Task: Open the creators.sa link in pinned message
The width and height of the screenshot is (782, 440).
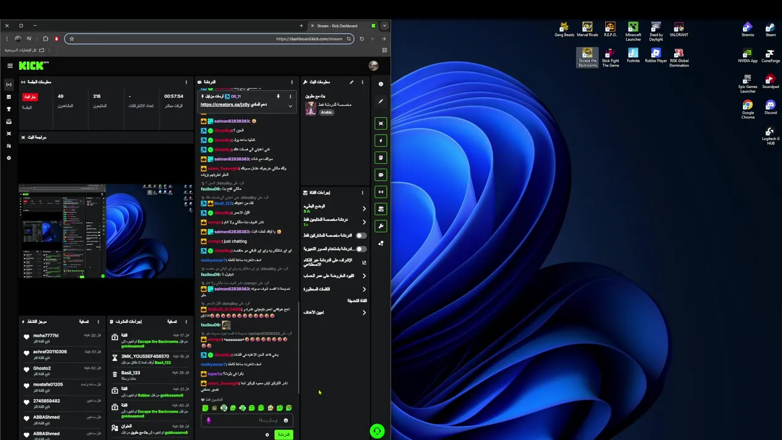Action: tap(225, 105)
